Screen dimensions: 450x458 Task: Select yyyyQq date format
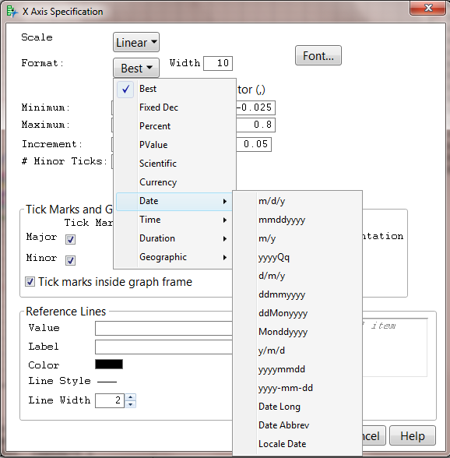(297, 257)
